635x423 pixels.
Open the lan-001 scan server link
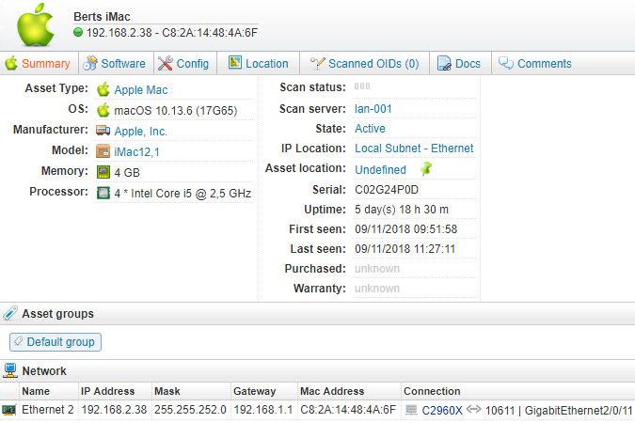click(373, 108)
